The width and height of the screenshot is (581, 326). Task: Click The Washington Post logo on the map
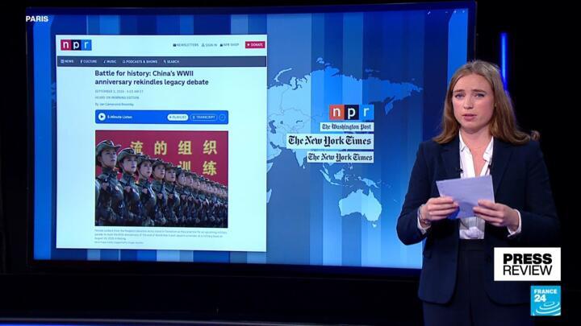(347, 127)
